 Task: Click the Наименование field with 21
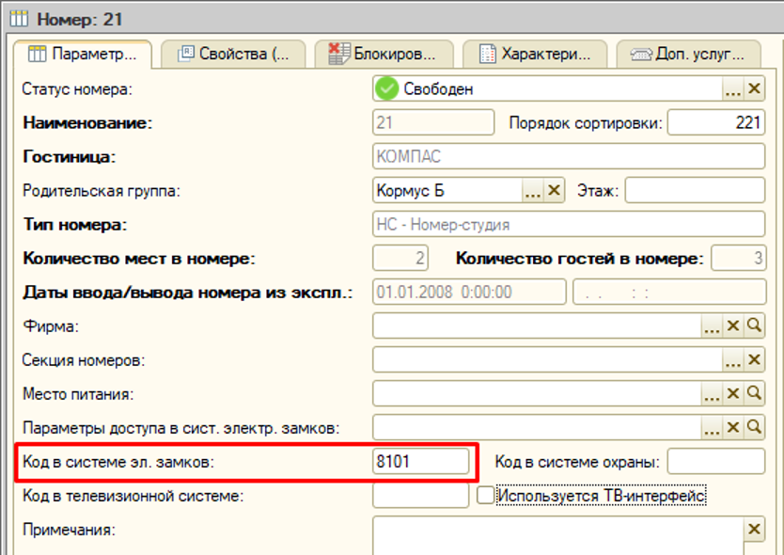pos(433,122)
